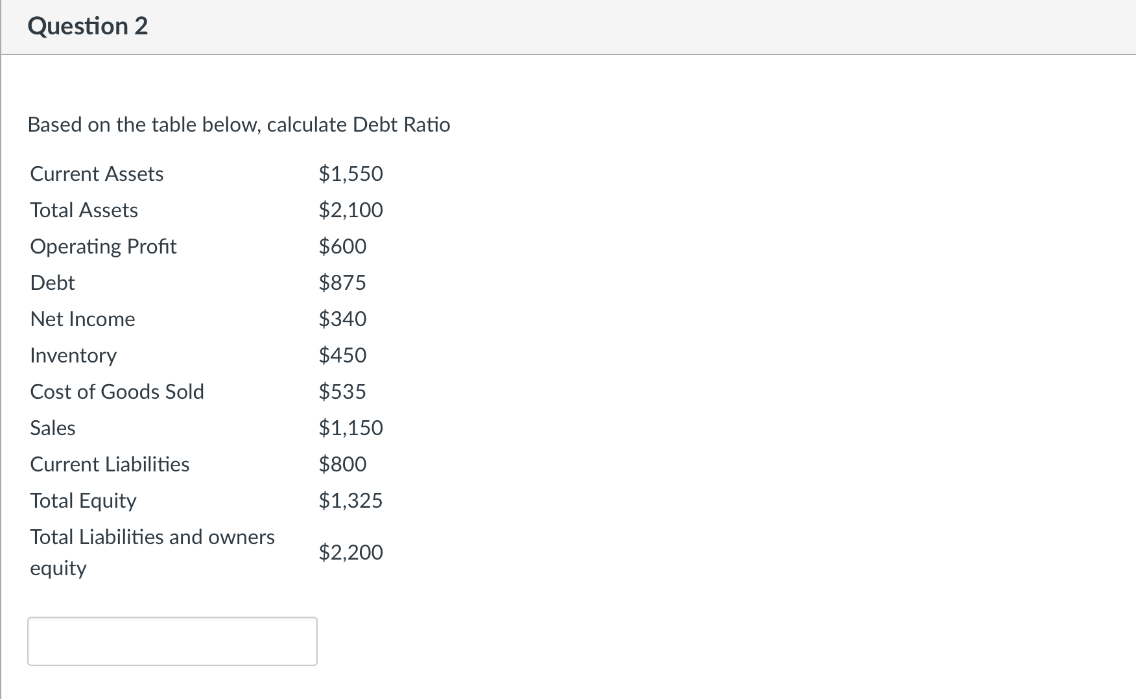This screenshot has width=1136, height=699.
Task: Click the question prompt text about Debt Ratio
Action: pyautogui.click(x=239, y=124)
